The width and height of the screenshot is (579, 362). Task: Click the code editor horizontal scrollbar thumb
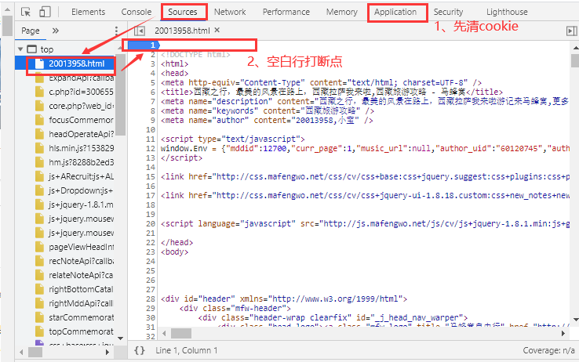(181, 334)
